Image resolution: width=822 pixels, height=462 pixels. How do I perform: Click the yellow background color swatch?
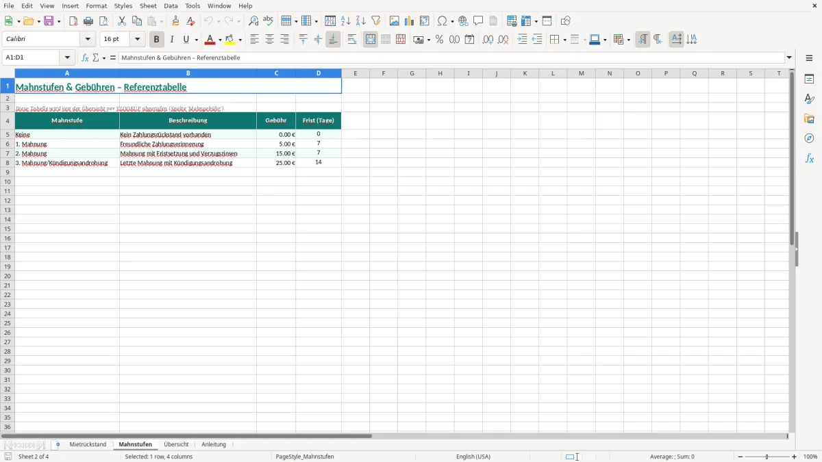pos(231,40)
